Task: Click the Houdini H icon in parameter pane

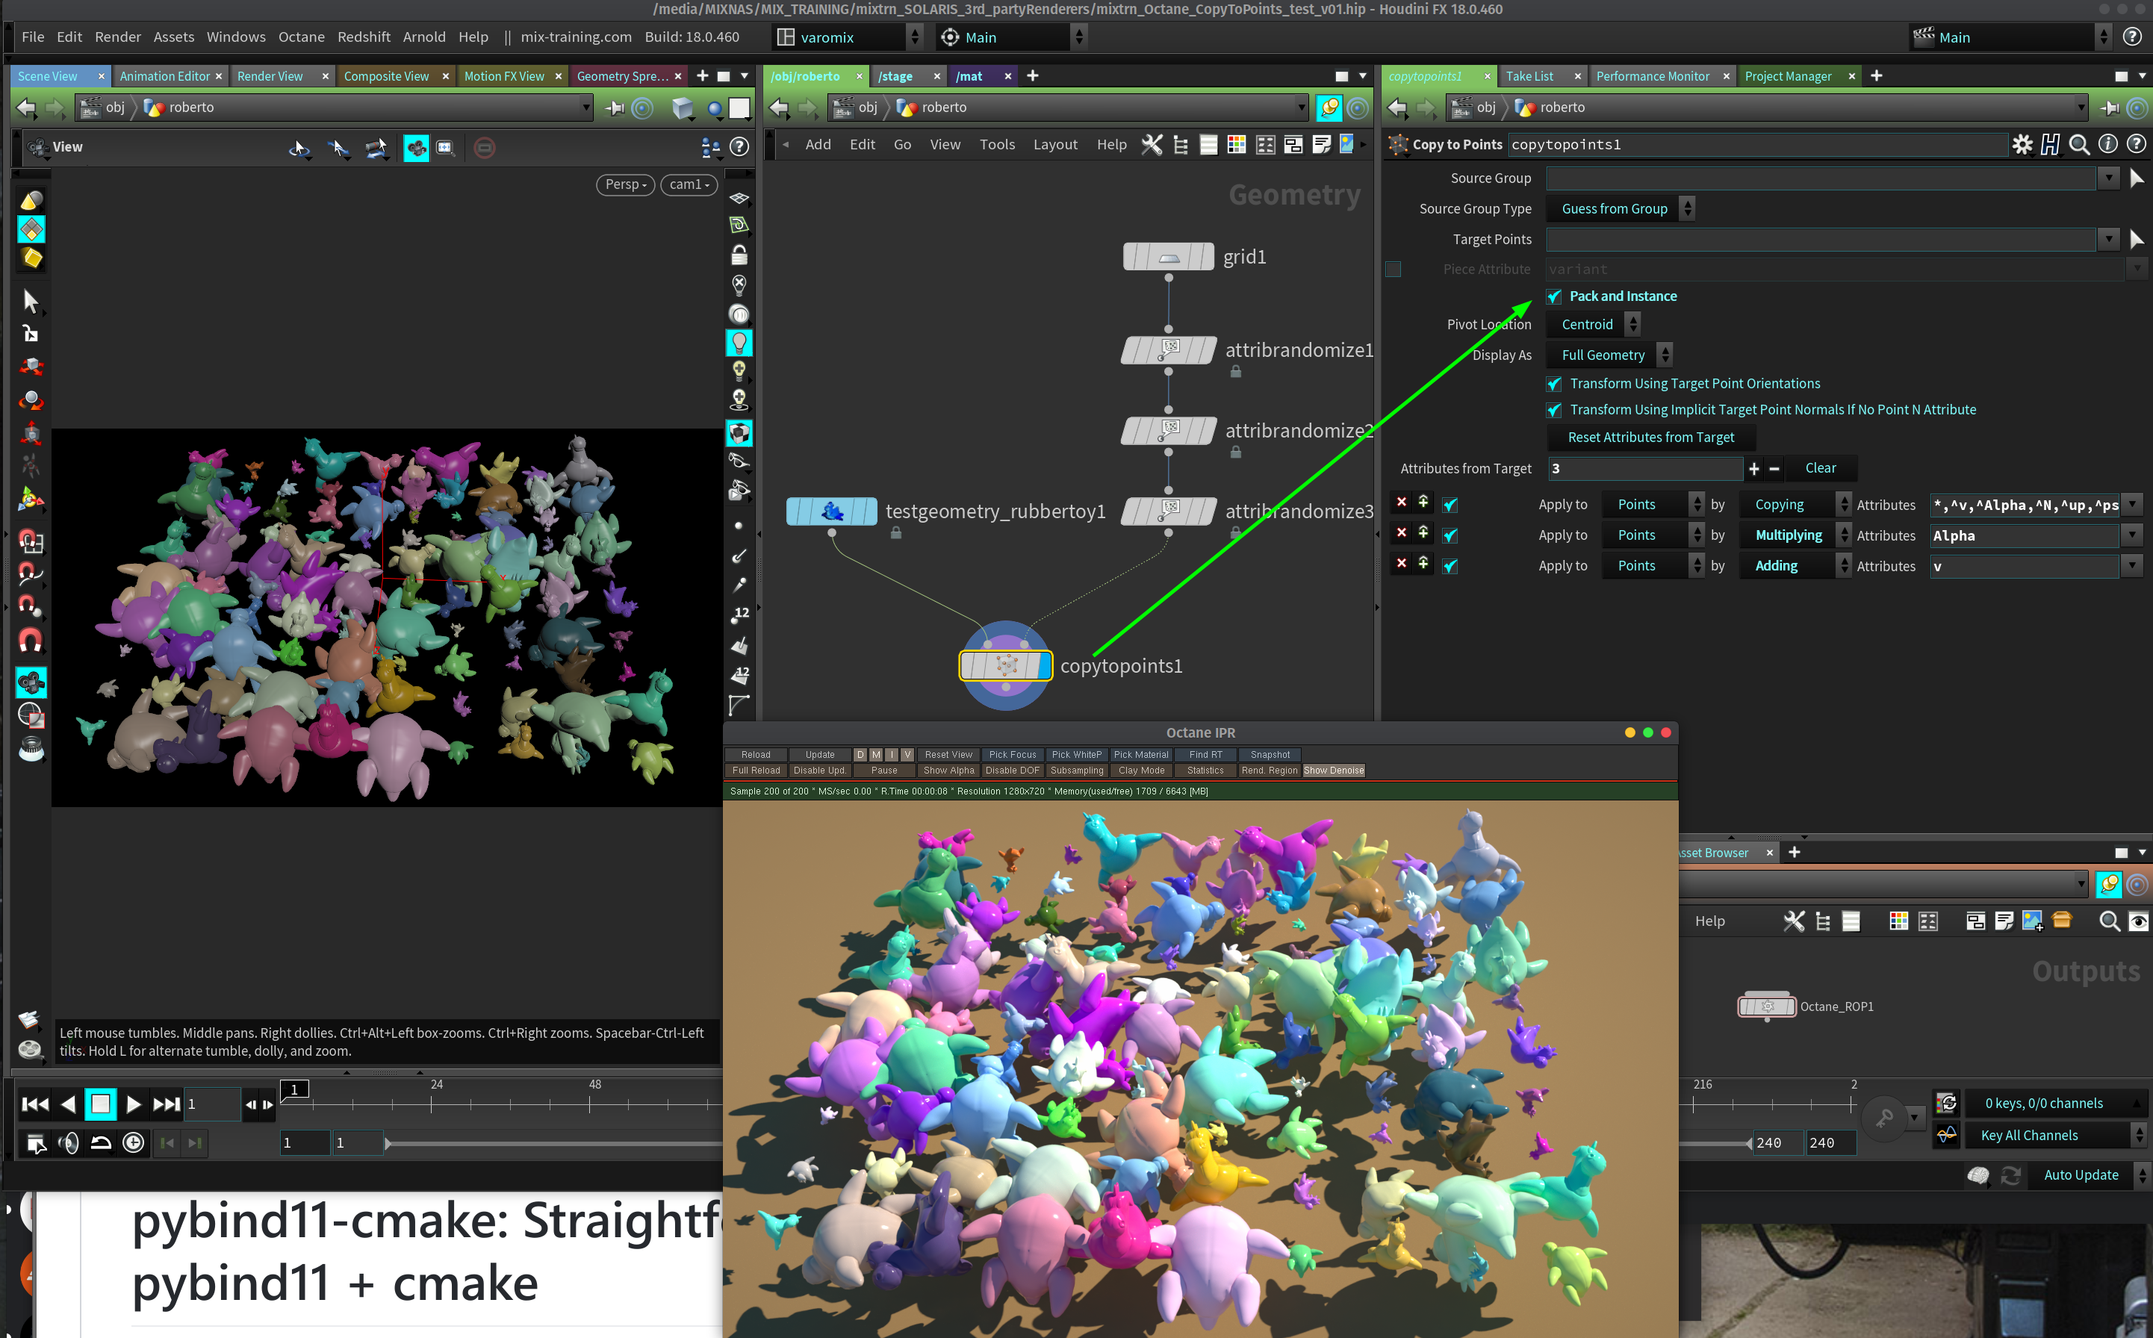Action: (2051, 144)
